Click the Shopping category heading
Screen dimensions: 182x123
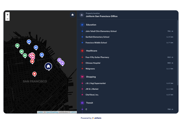point(91,77)
